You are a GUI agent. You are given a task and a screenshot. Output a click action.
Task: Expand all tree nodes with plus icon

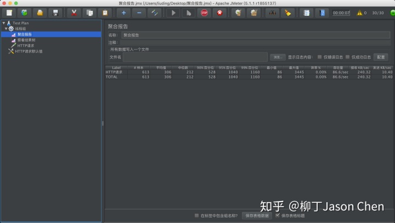point(123,13)
